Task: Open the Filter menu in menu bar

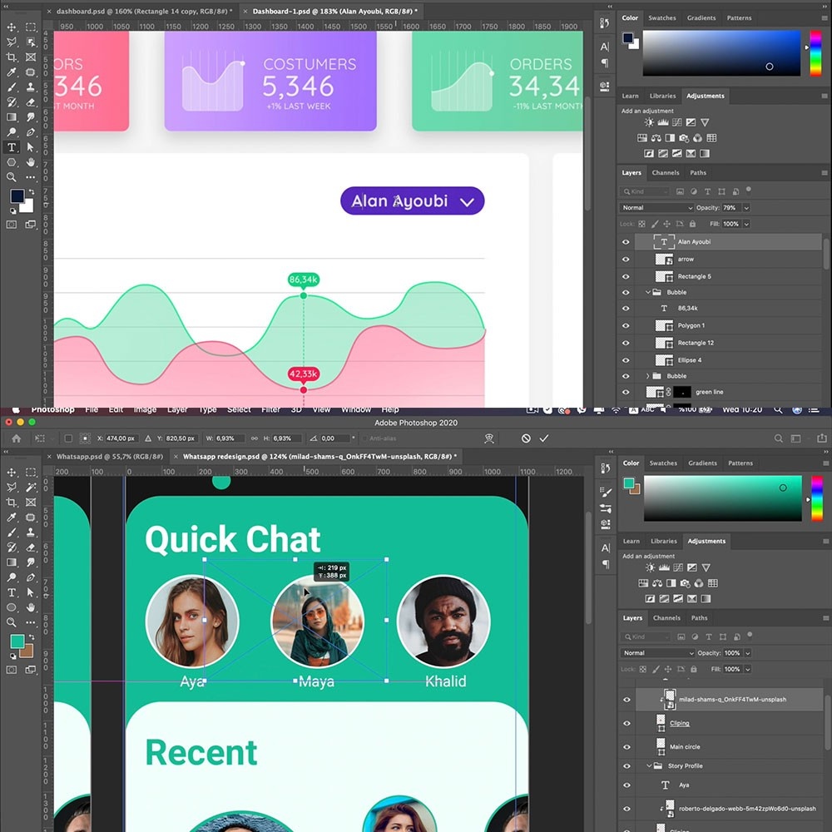Action: (x=270, y=409)
